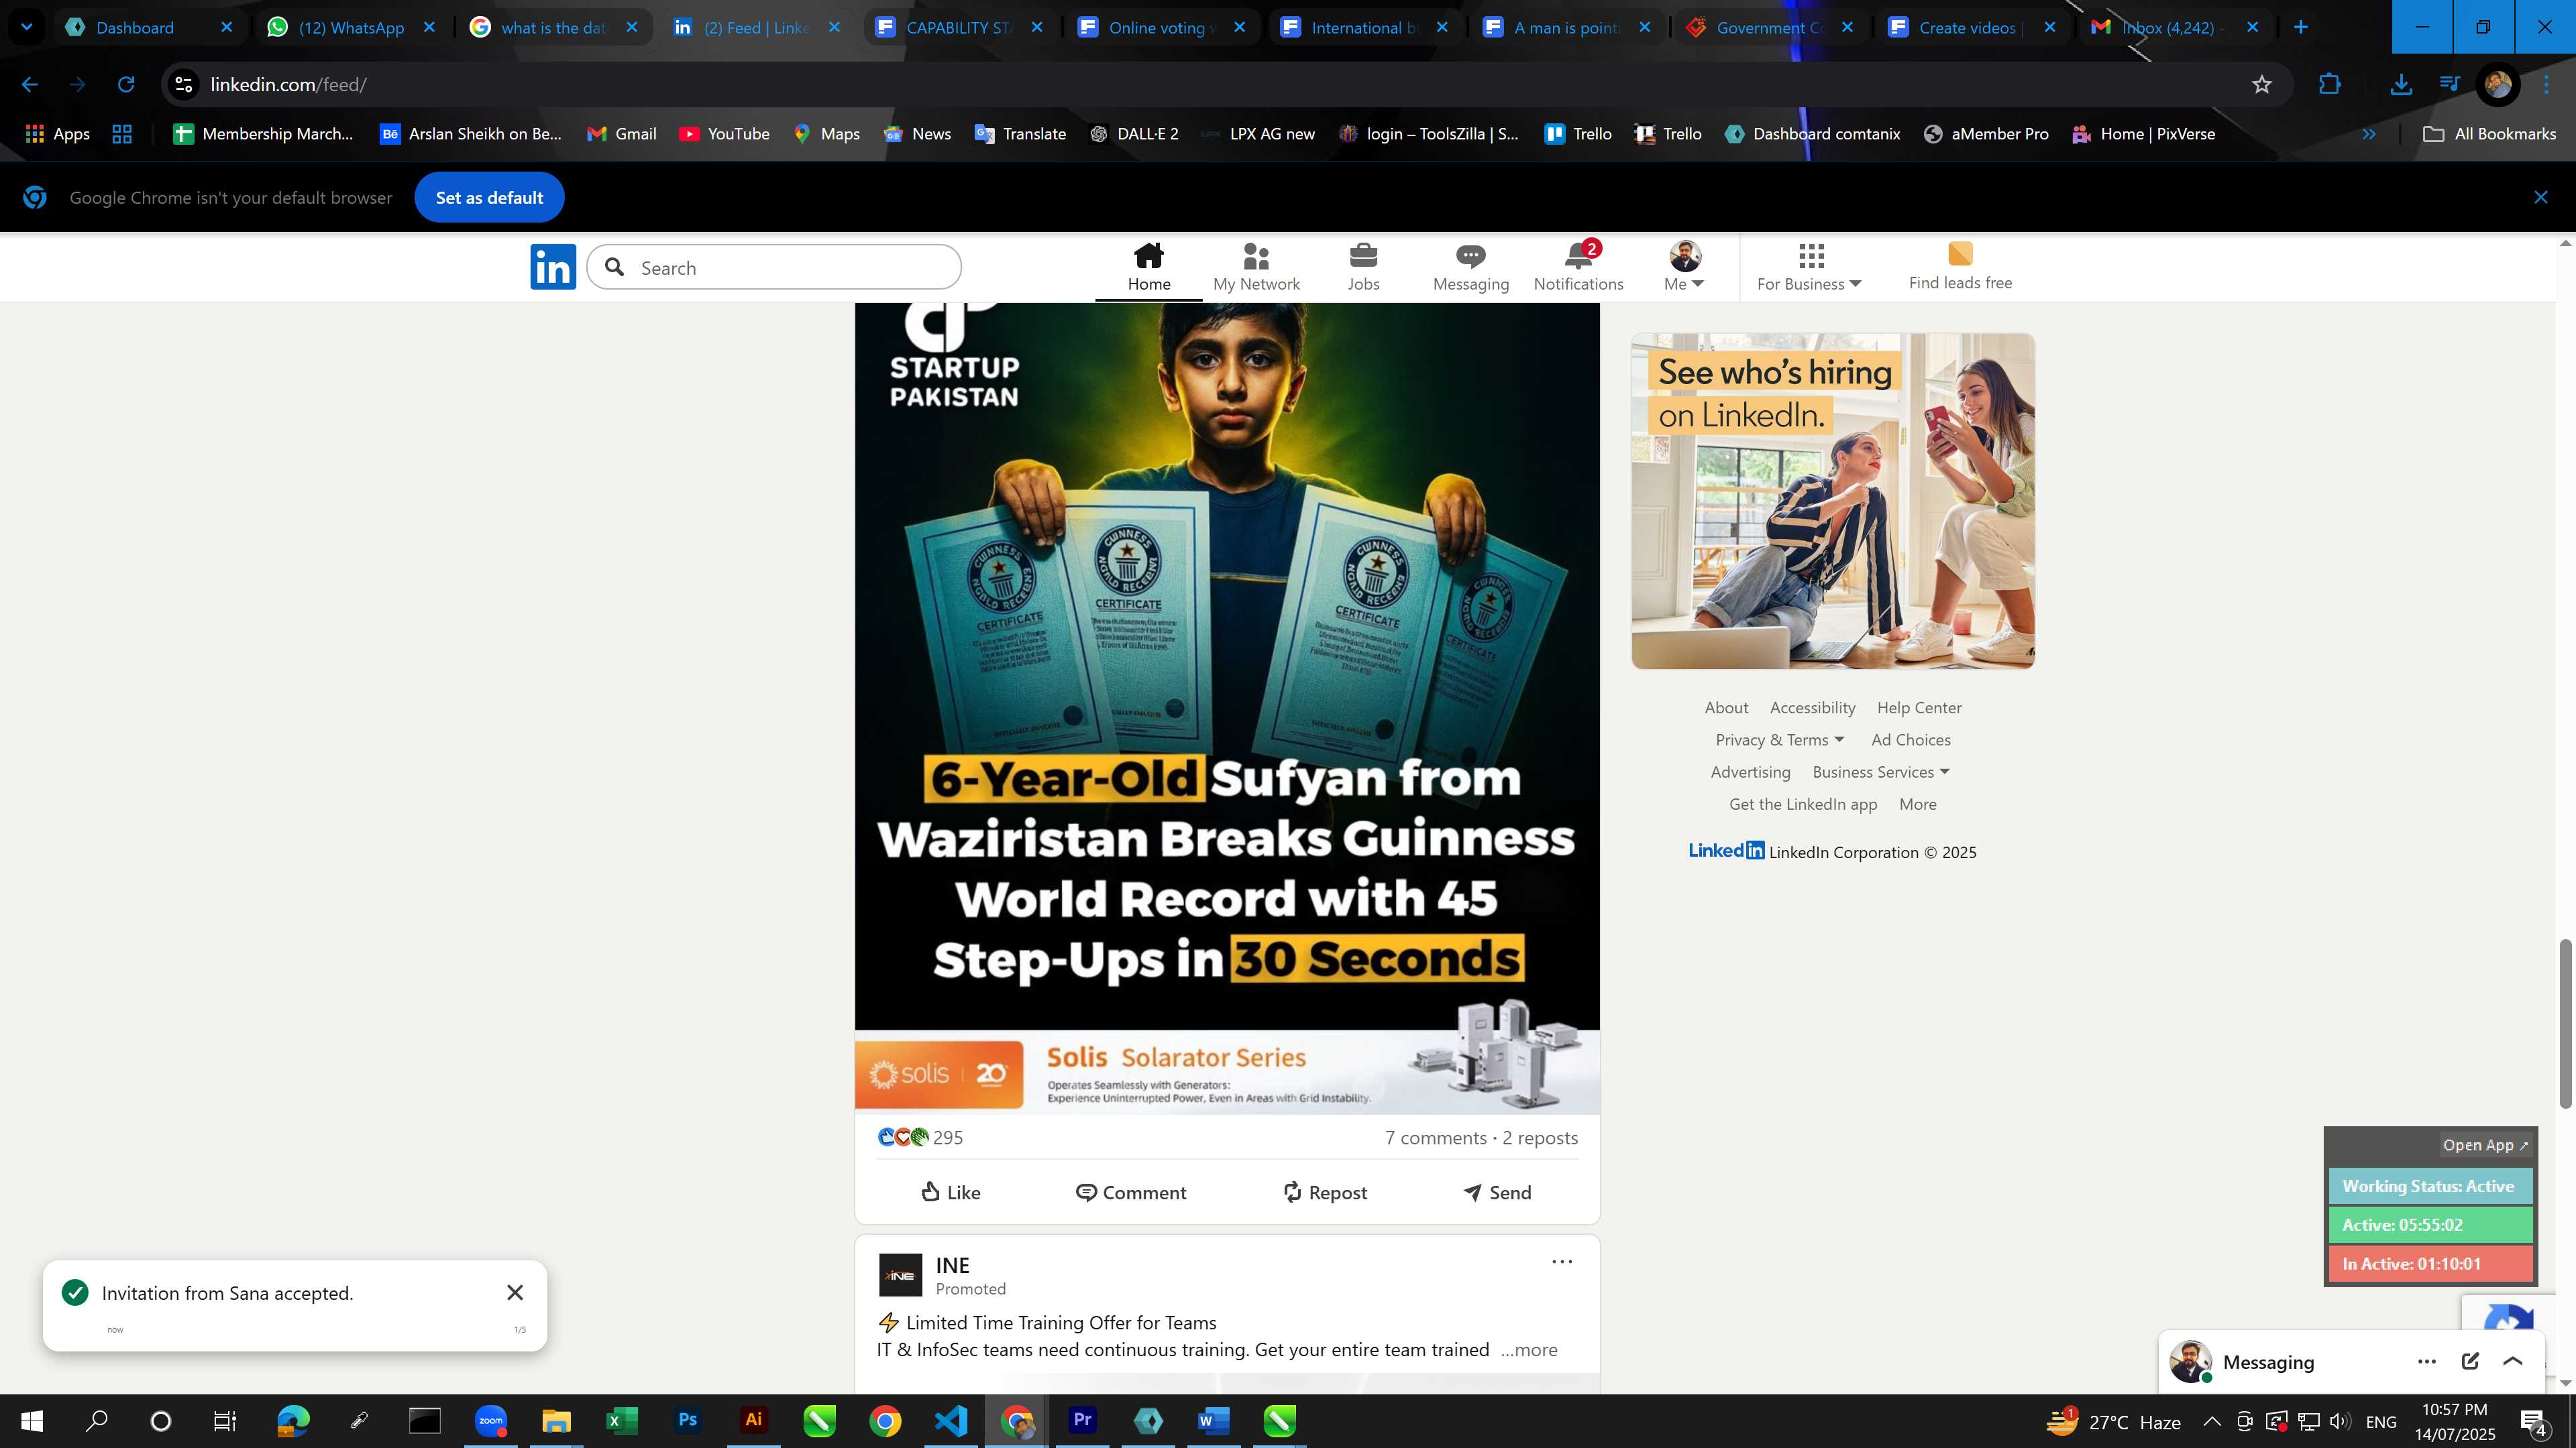
Task: Expand INE post text with ...more
Action: point(1528,1350)
